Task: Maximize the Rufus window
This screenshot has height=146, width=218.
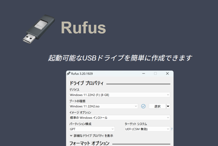Action: pyautogui.click(x=155, y=74)
